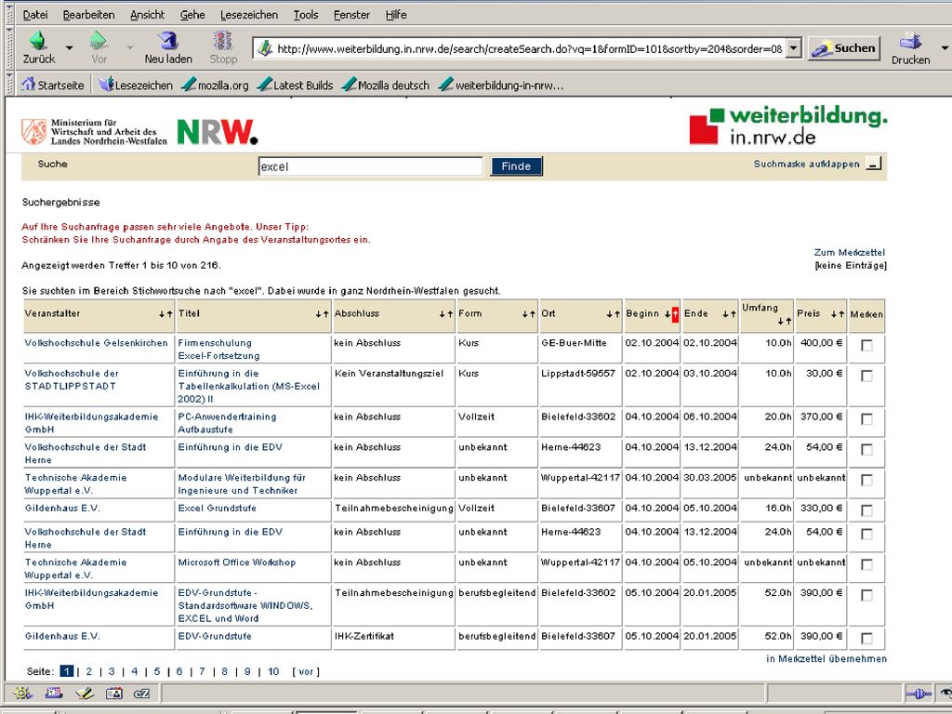Click the [vor] next page link
The height and width of the screenshot is (714, 952).
(305, 671)
